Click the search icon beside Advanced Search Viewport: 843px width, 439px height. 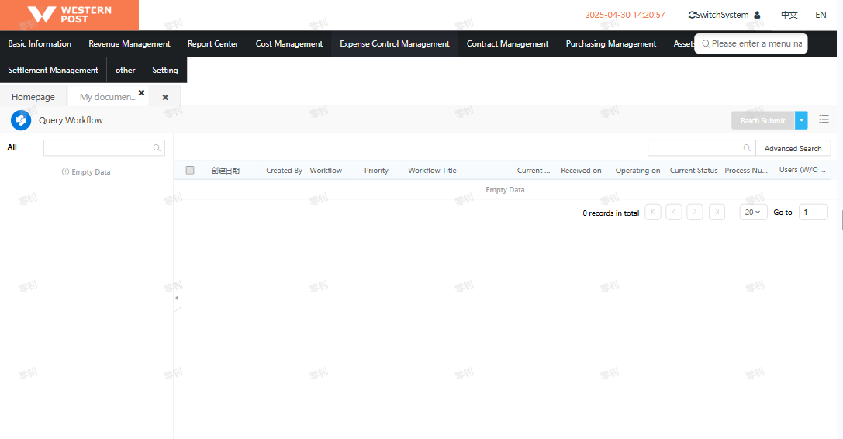(x=747, y=148)
